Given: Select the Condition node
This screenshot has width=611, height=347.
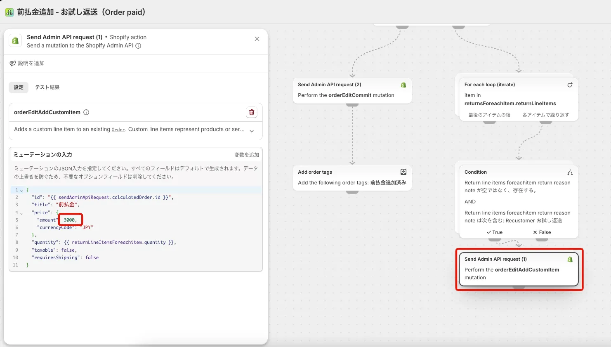Looking at the screenshot, I should point(519,202).
